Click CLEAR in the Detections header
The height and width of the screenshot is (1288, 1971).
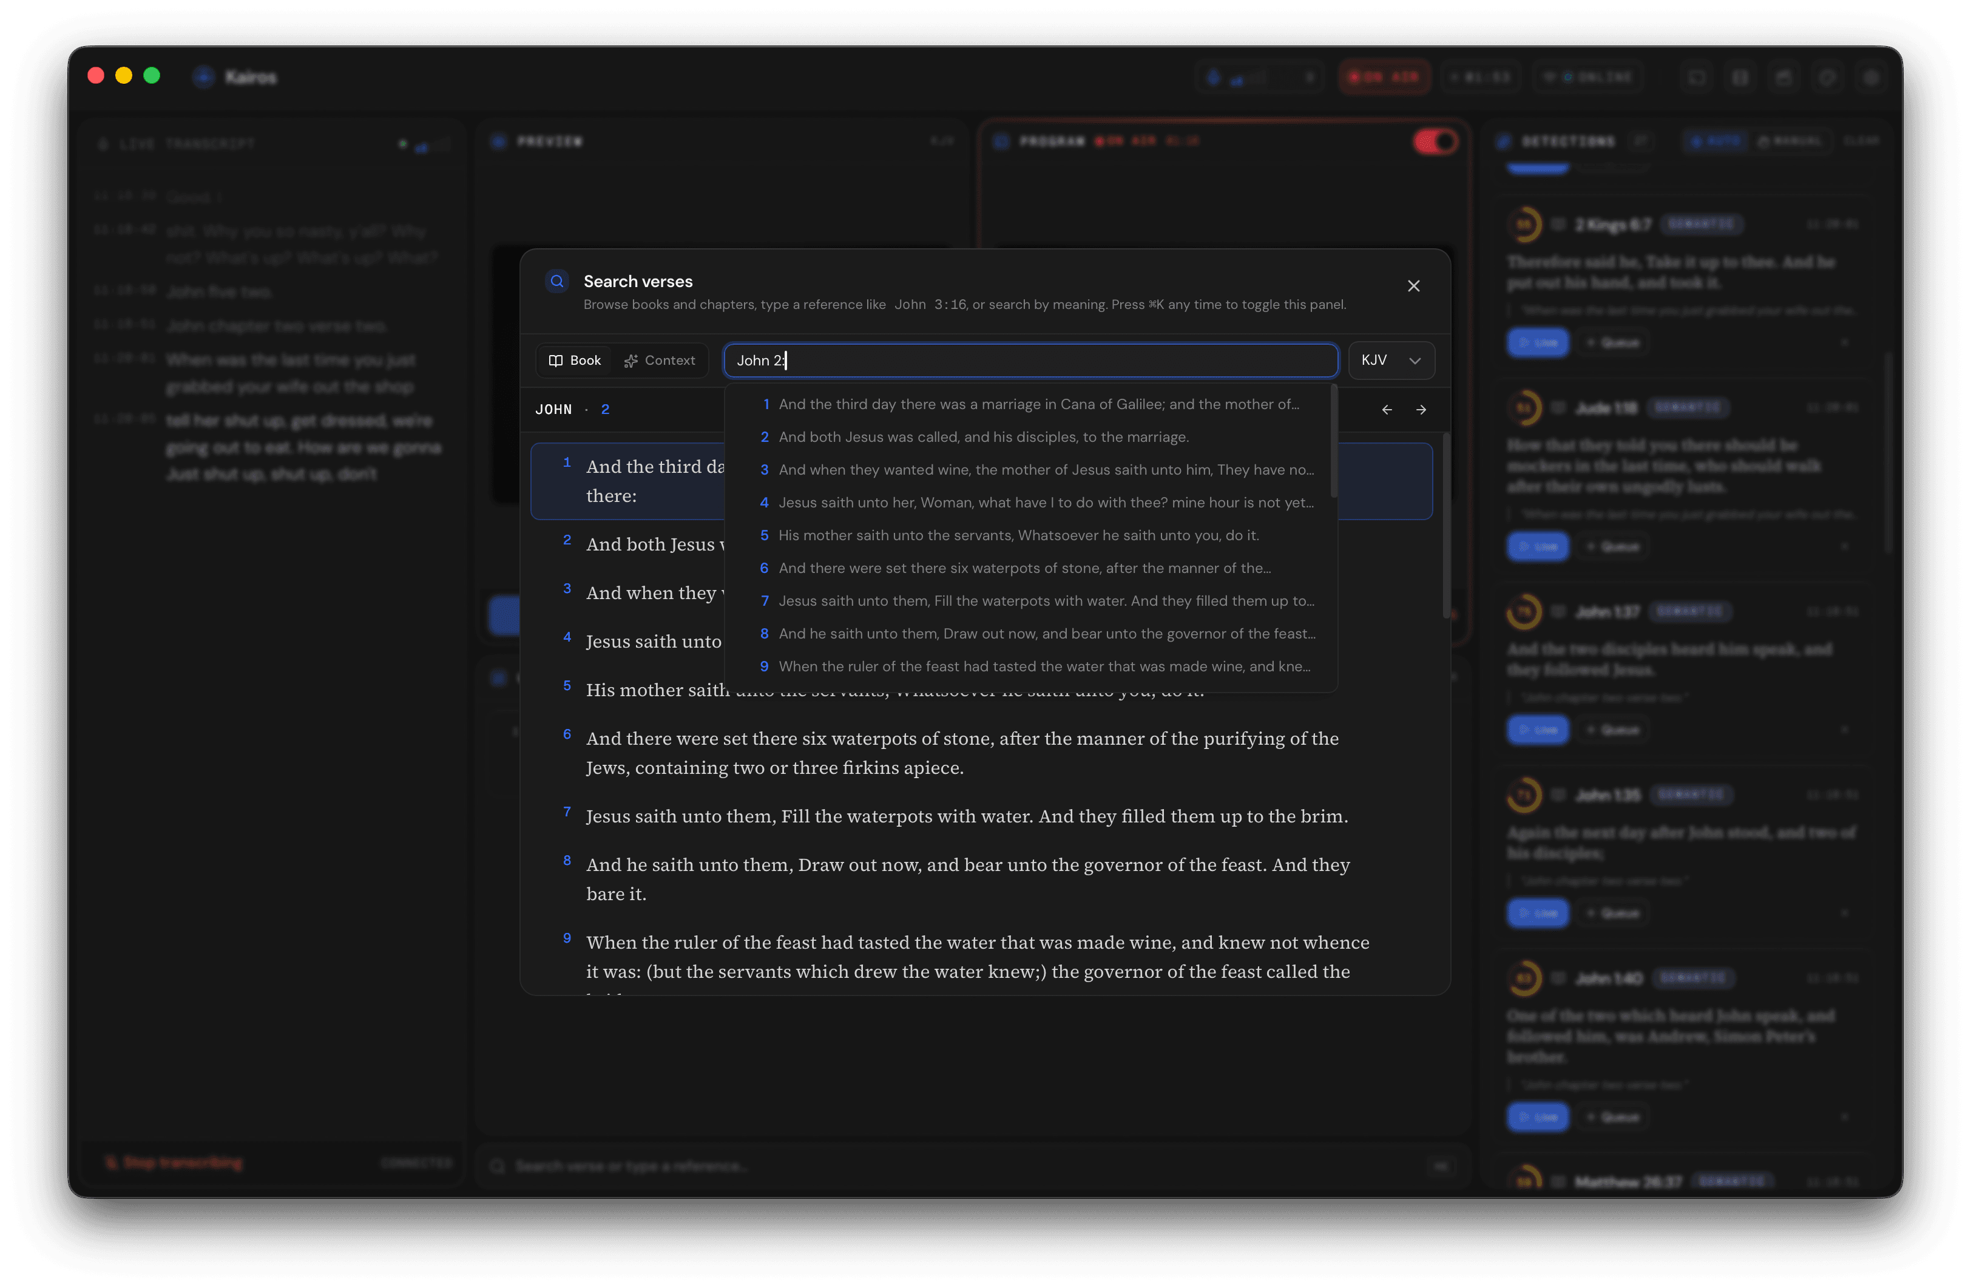(1861, 141)
